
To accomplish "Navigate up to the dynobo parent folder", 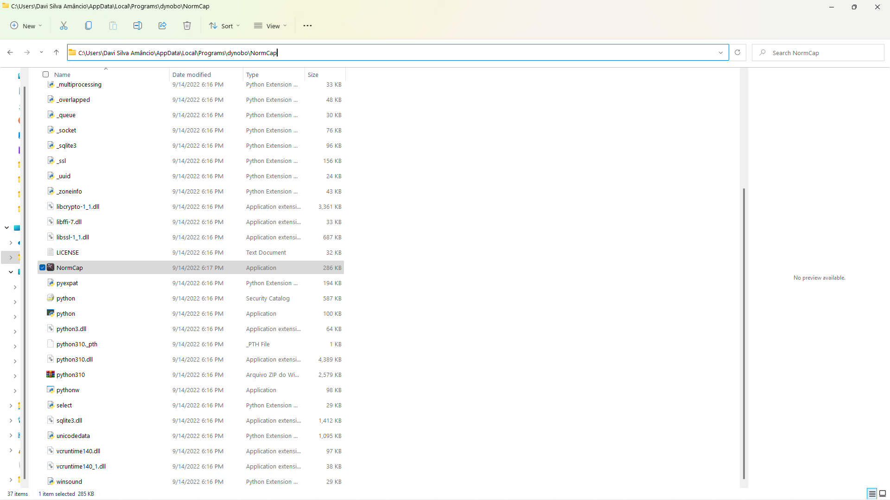I will point(56,52).
